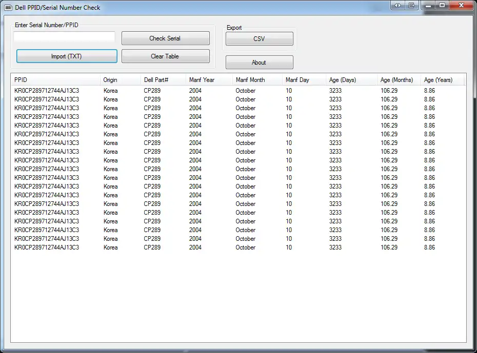Click the app icon in the title bar
Viewport: 477px width, 353px height.
point(8,8)
